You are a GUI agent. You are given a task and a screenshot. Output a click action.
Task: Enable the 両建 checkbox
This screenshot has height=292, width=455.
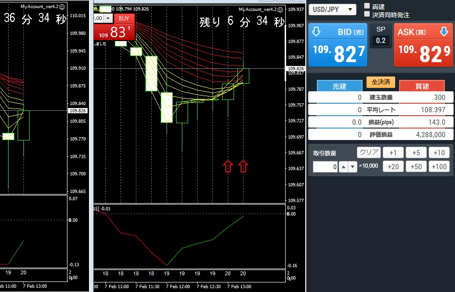(x=367, y=6)
